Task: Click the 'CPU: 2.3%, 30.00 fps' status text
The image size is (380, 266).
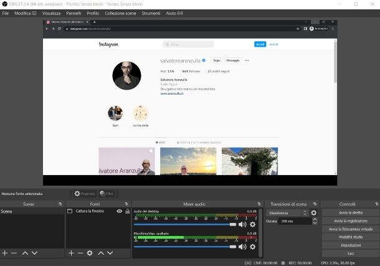Action: click(x=338, y=263)
